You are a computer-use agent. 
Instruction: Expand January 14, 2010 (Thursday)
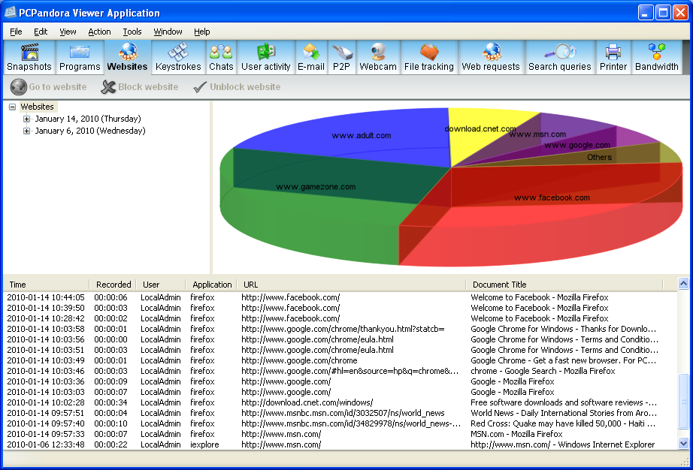point(26,119)
